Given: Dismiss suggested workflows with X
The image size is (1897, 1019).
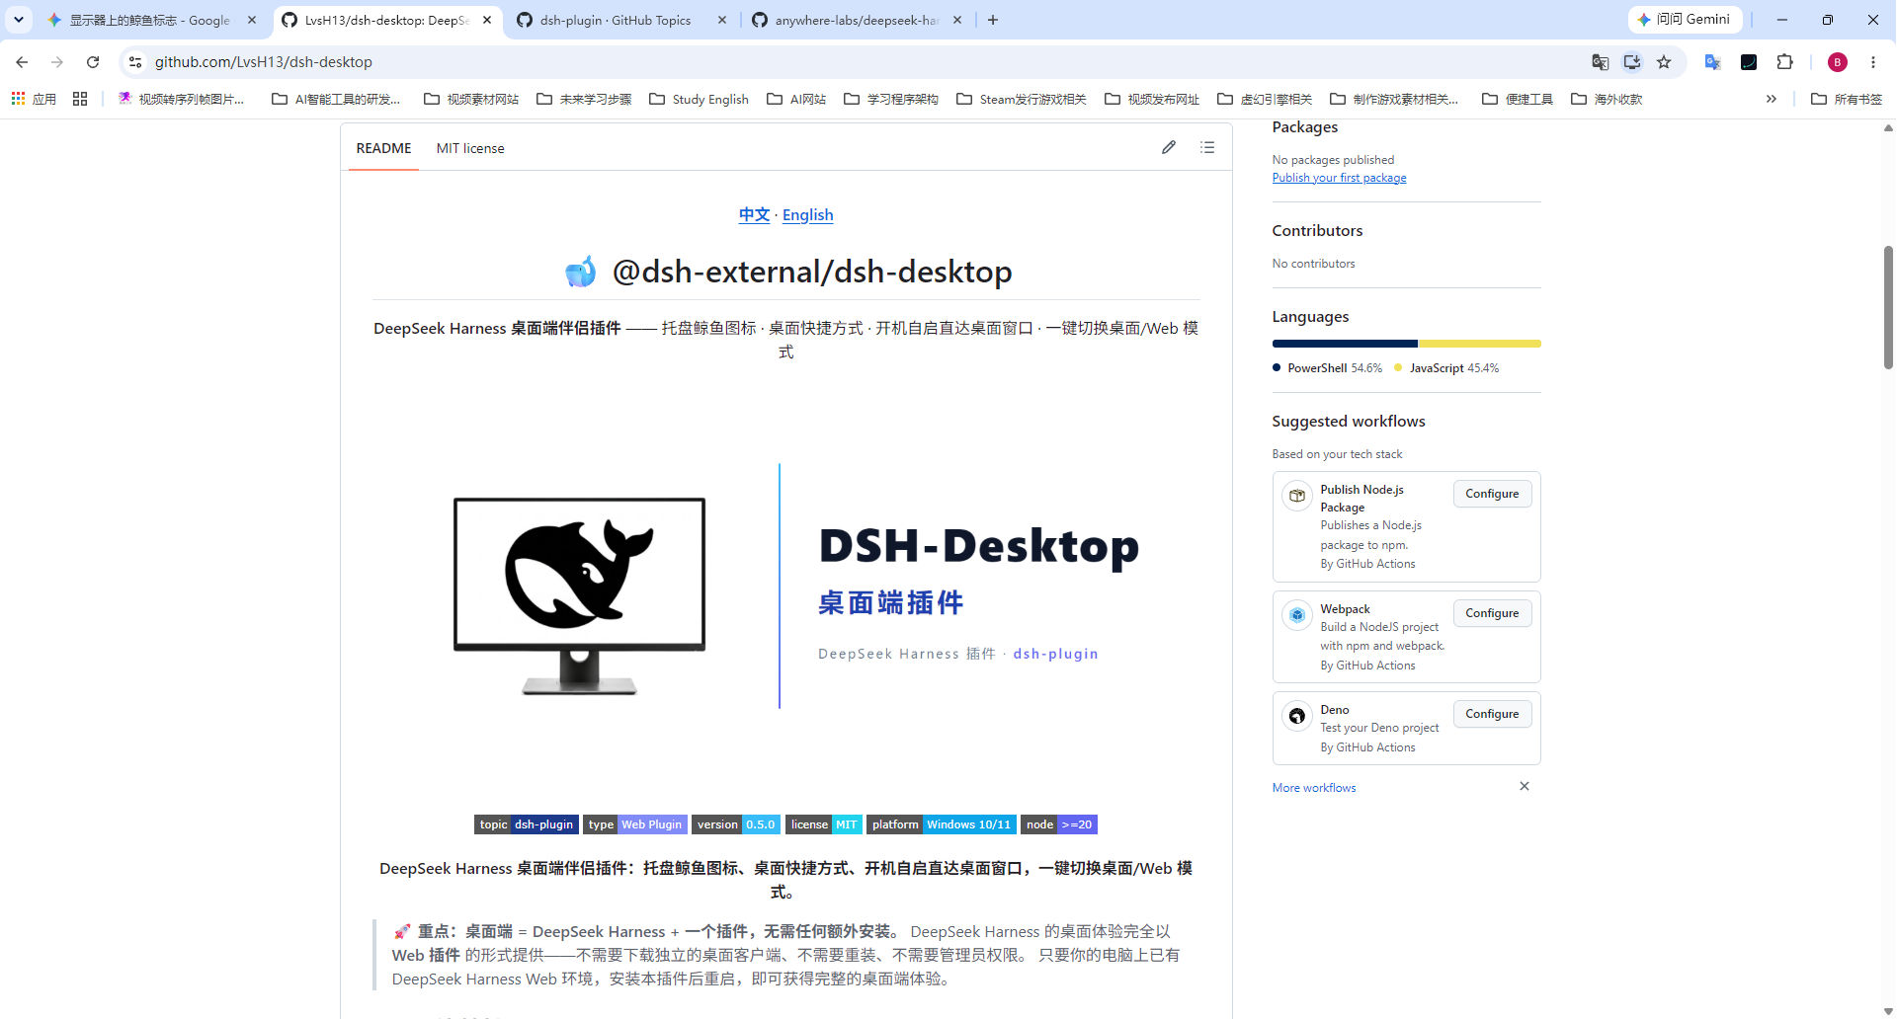Looking at the screenshot, I should pyautogui.click(x=1525, y=786).
